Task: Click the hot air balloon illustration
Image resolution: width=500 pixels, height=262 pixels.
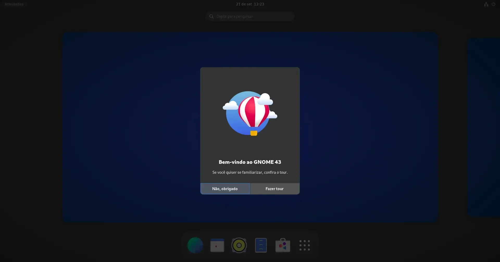Action: pyautogui.click(x=250, y=113)
